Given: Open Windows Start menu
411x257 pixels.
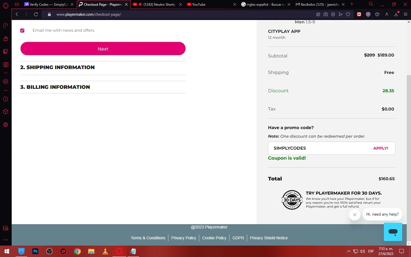Looking at the screenshot, I should pyautogui.click(x=7, y=251).
